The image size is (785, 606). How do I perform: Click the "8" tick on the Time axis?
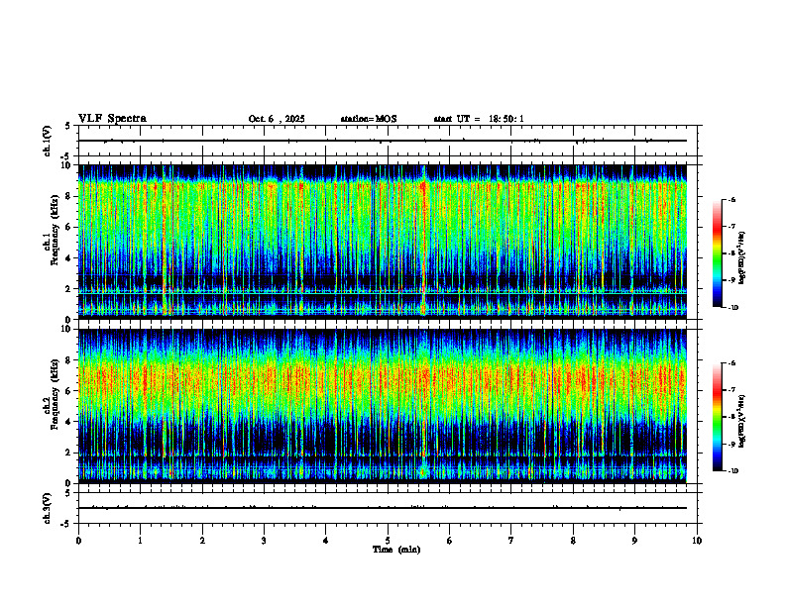coord(573,541)
